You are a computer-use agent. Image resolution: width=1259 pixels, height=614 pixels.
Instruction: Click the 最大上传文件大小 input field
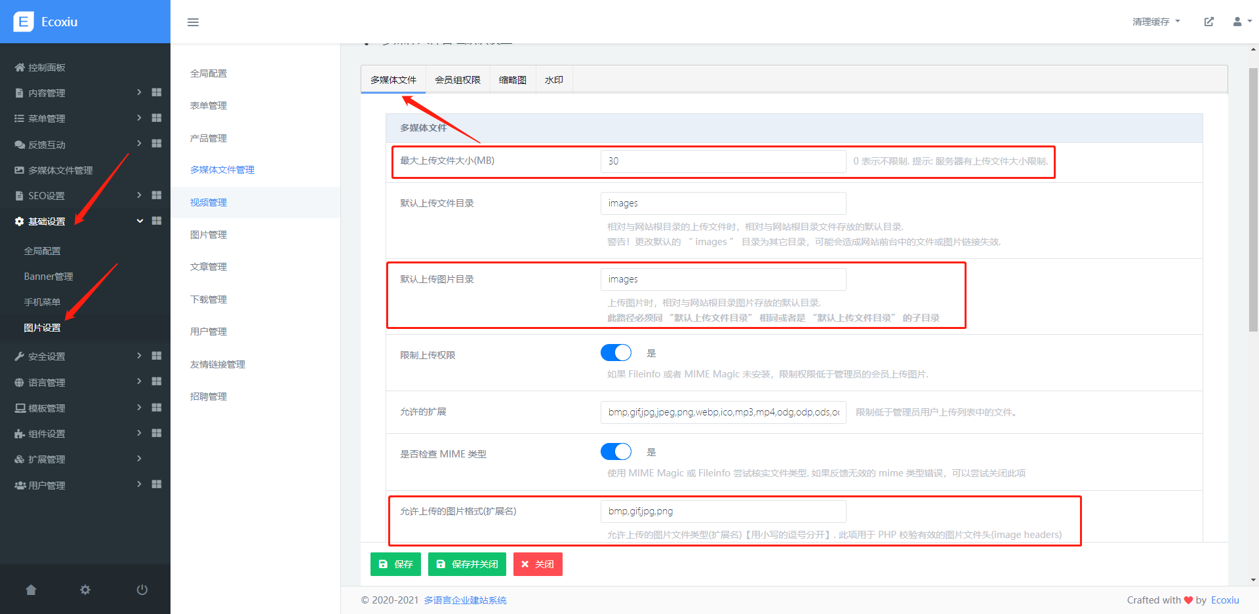tap(723, 161)
